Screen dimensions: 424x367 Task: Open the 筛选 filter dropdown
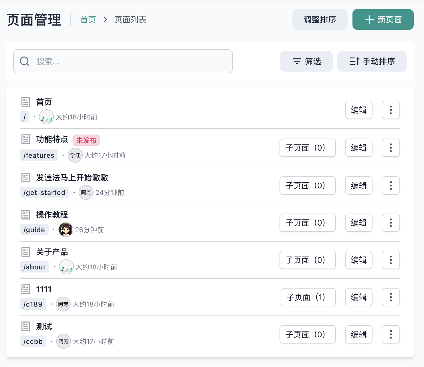point(306,61)
